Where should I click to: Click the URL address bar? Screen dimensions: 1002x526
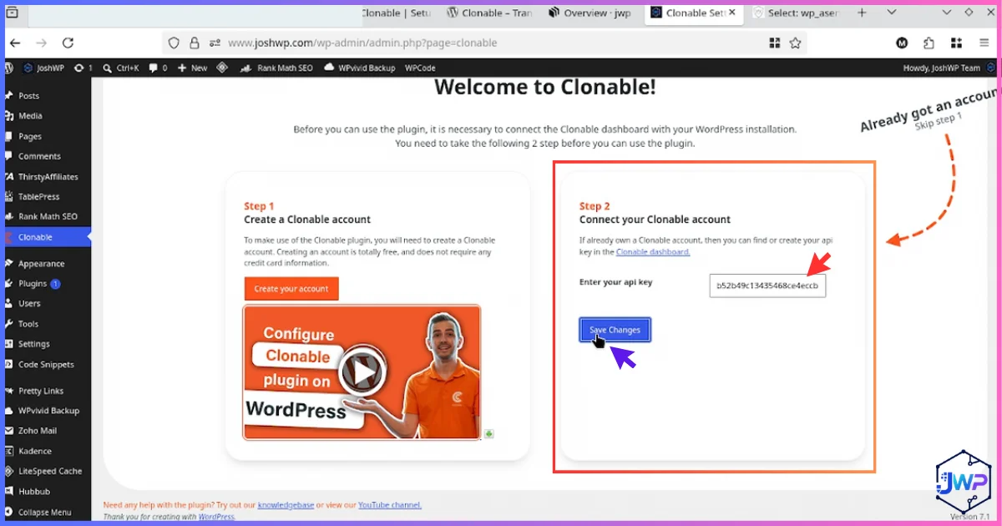484,43
